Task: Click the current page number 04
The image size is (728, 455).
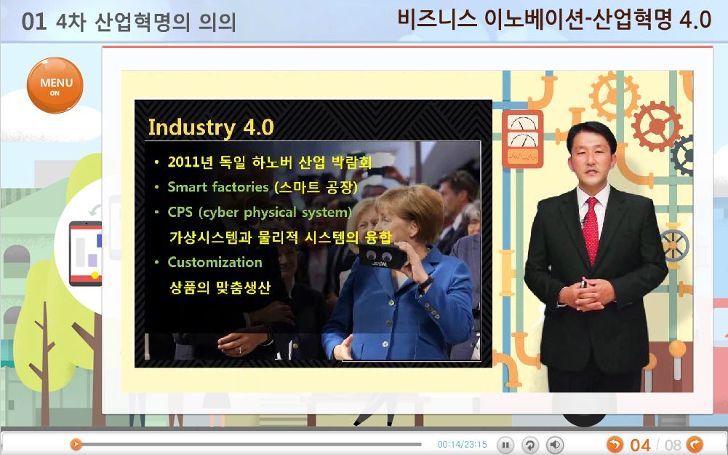Action: tap(640, 445)
